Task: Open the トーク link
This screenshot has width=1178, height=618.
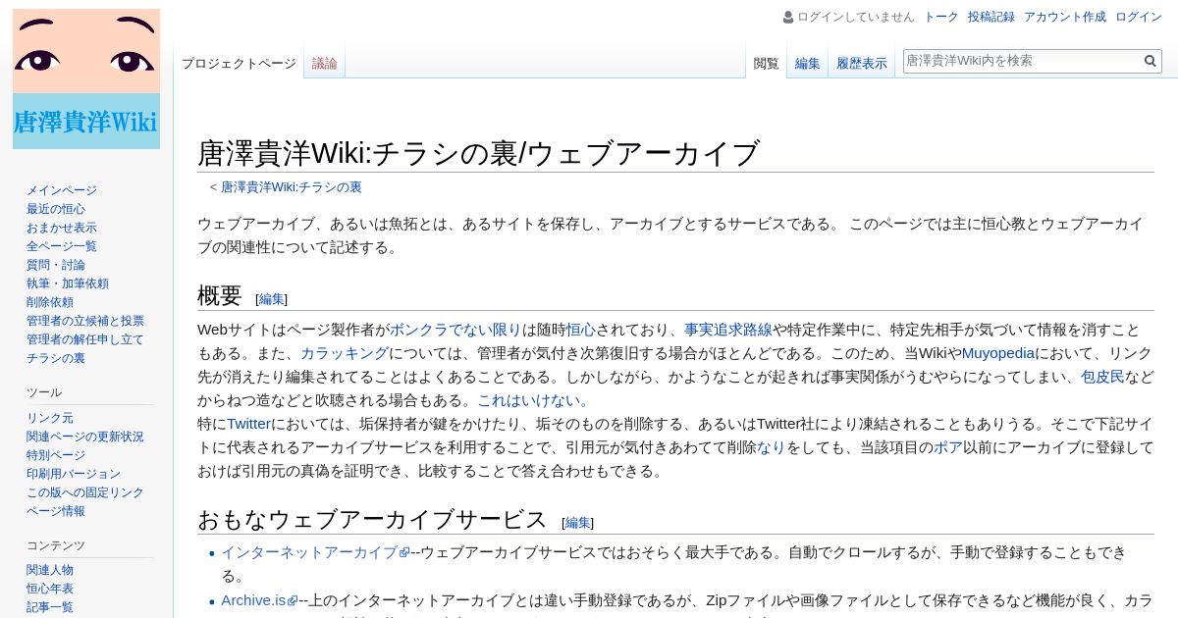Action: pyautogui.click(x=941, y=17)
